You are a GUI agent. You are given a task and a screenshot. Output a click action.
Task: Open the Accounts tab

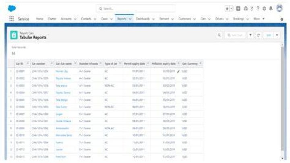(66, 19)
